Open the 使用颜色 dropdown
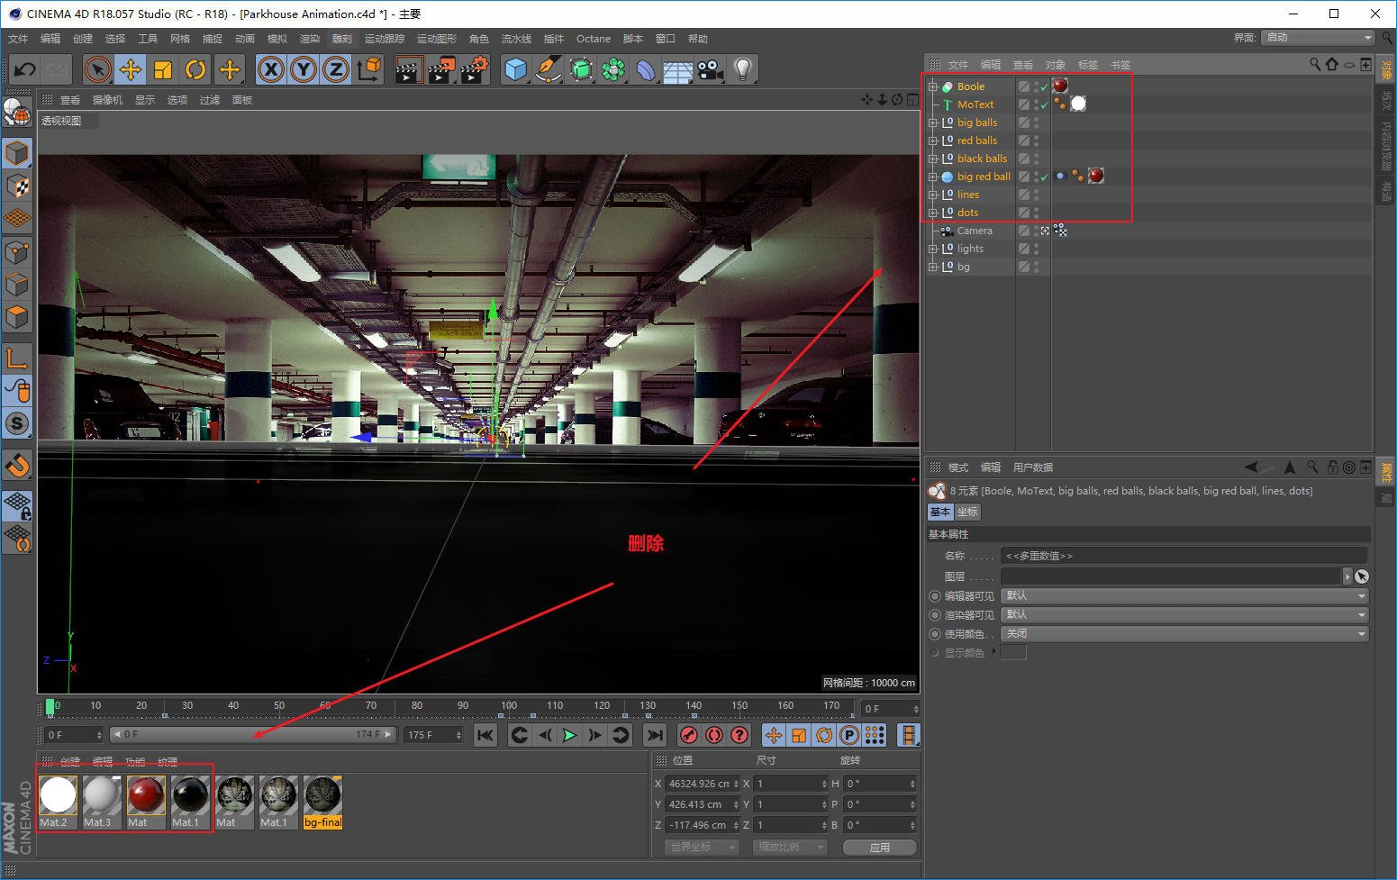Image resolution: width=1397 pixels, height=880 pixels. pos(1184,633)
